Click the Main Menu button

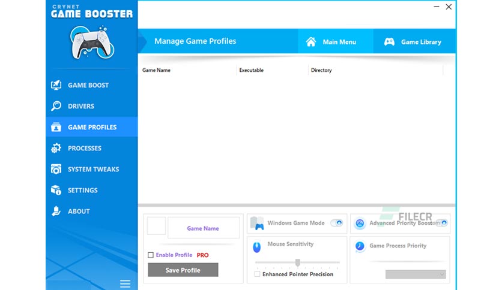pos(335,41)
